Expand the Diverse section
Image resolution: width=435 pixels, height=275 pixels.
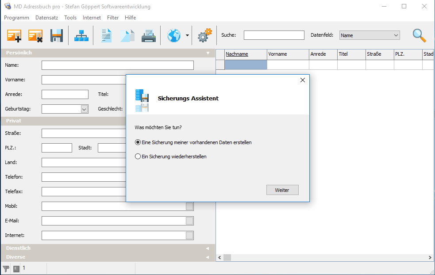tap(108, 257)
